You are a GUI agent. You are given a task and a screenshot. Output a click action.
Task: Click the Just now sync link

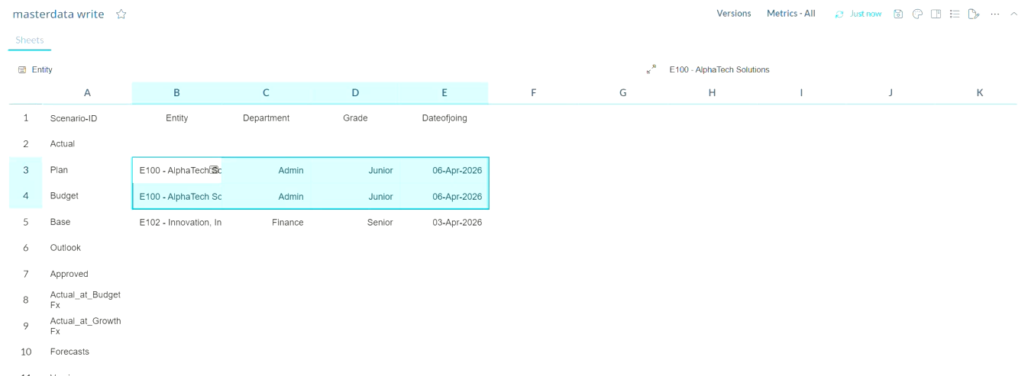866,14
